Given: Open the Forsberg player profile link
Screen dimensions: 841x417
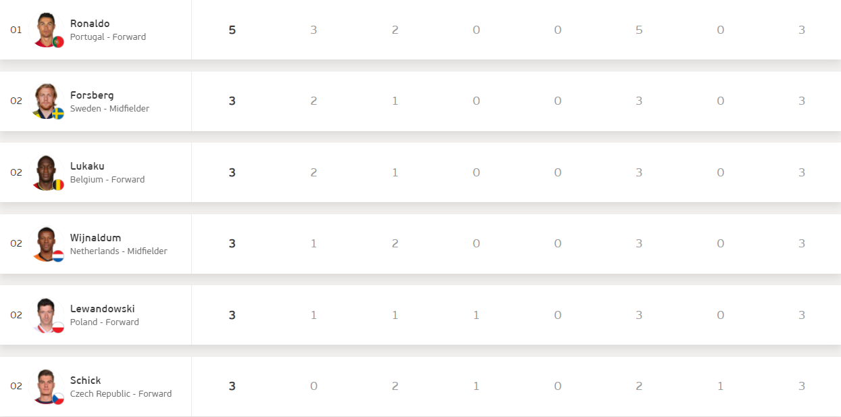Looking at the screenshot, I should (x=92, y=95).
